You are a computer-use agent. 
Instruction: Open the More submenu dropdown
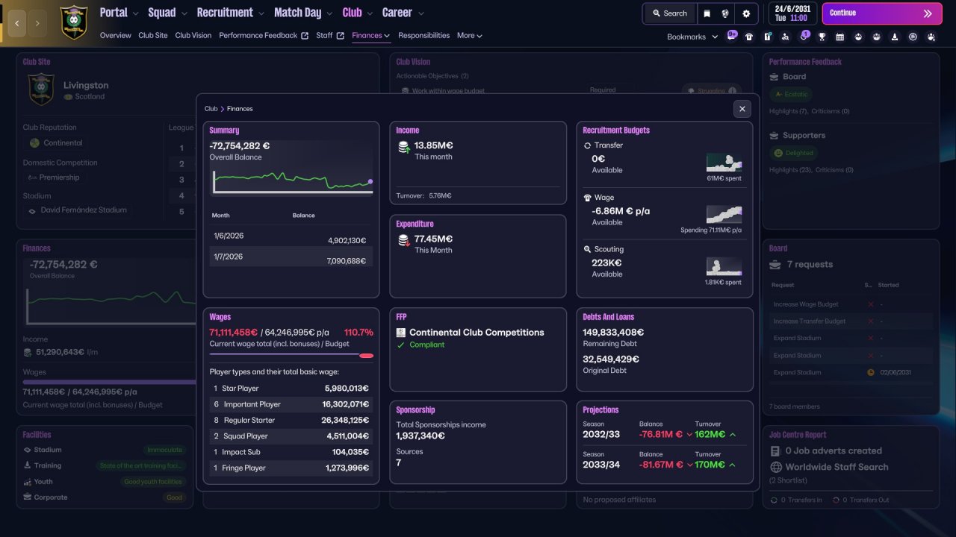[x=470, y=36]
